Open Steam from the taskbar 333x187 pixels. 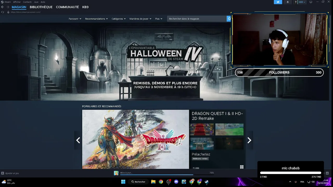pos(207,182)
